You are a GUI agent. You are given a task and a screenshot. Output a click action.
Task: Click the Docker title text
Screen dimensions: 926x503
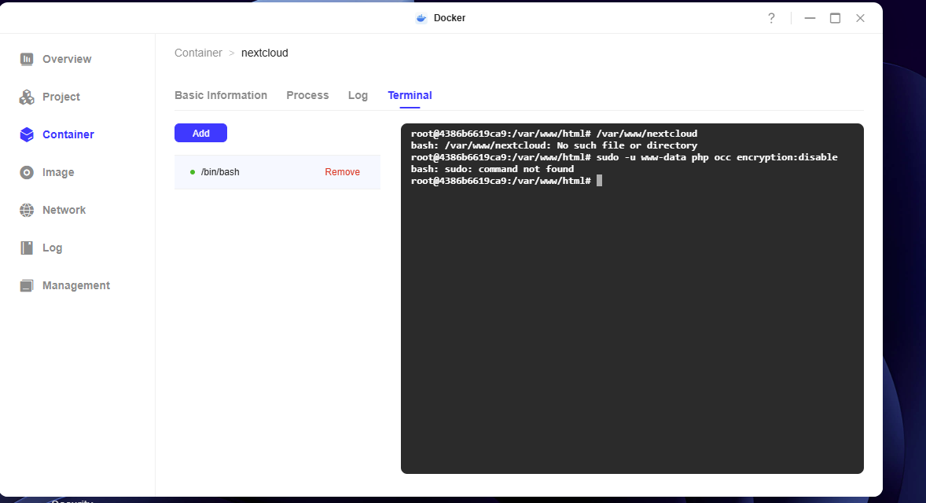(x=450, y=18)
